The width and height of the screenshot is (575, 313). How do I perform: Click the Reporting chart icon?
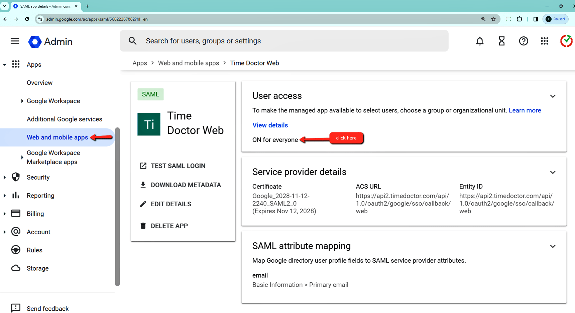click(16, 195)
